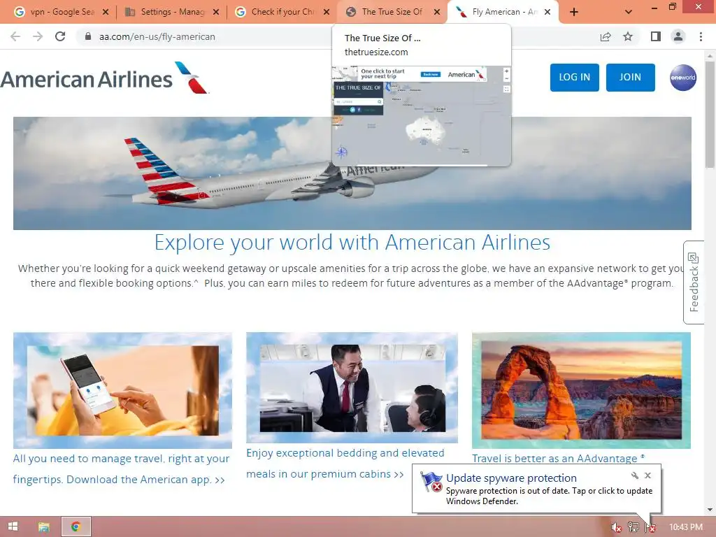The image size is (716, 537).
Task: Close the Fly American tab
Action: click(547, 13)
